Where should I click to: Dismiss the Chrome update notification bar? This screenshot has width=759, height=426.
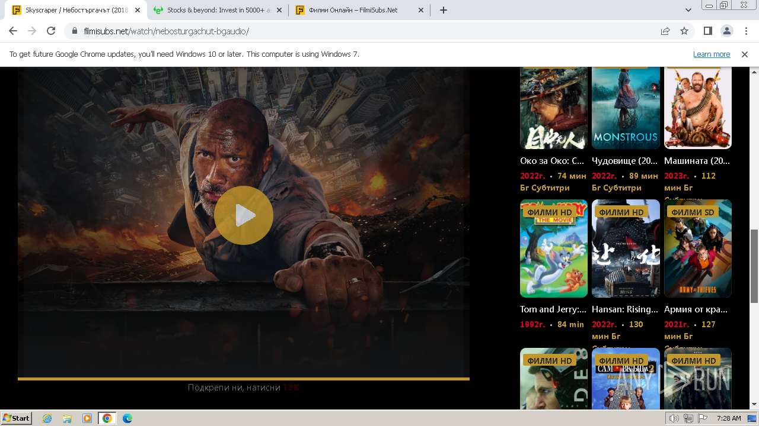[745, 54]
